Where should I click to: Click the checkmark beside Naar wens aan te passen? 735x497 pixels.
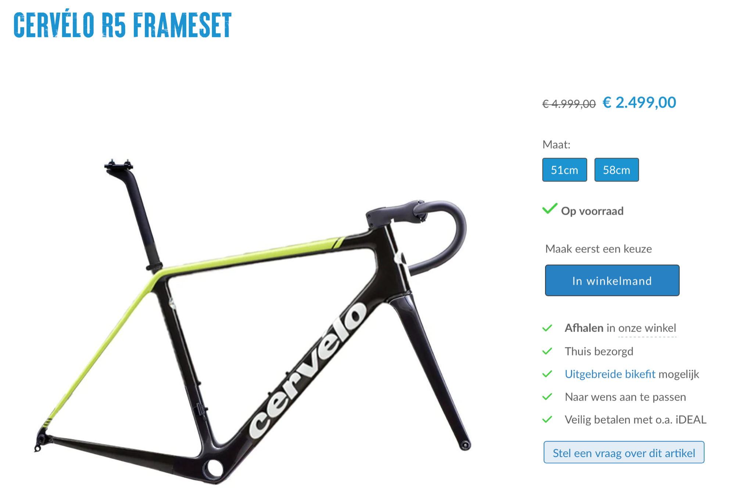coord(547,397)
